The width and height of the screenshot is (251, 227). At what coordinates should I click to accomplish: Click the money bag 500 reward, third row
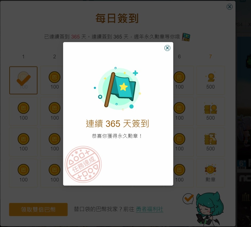210,142
